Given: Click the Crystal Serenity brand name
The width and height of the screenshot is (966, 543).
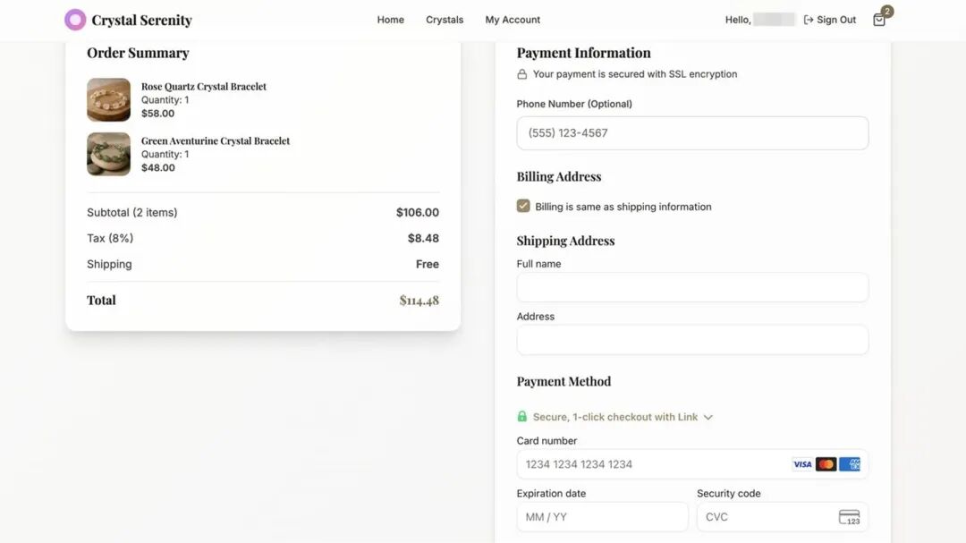Looking at the screenshot, I should point(141,20).
